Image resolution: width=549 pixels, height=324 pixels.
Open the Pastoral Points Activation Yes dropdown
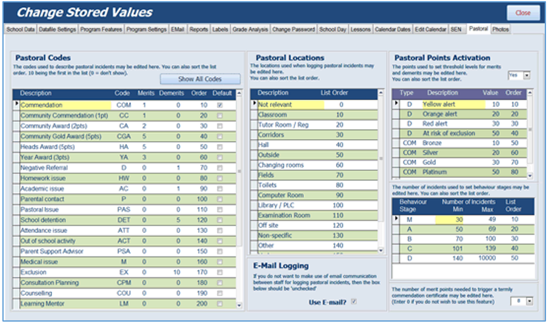[x=527, y=75]
